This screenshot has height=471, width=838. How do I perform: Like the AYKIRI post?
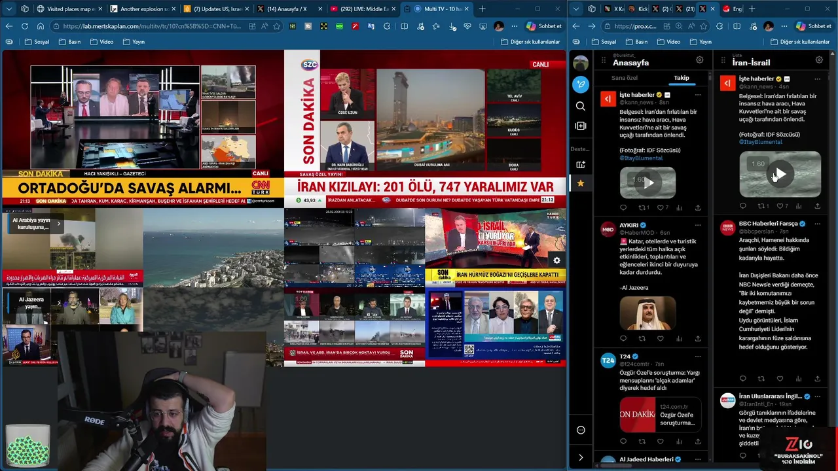[x=660, y=339]
